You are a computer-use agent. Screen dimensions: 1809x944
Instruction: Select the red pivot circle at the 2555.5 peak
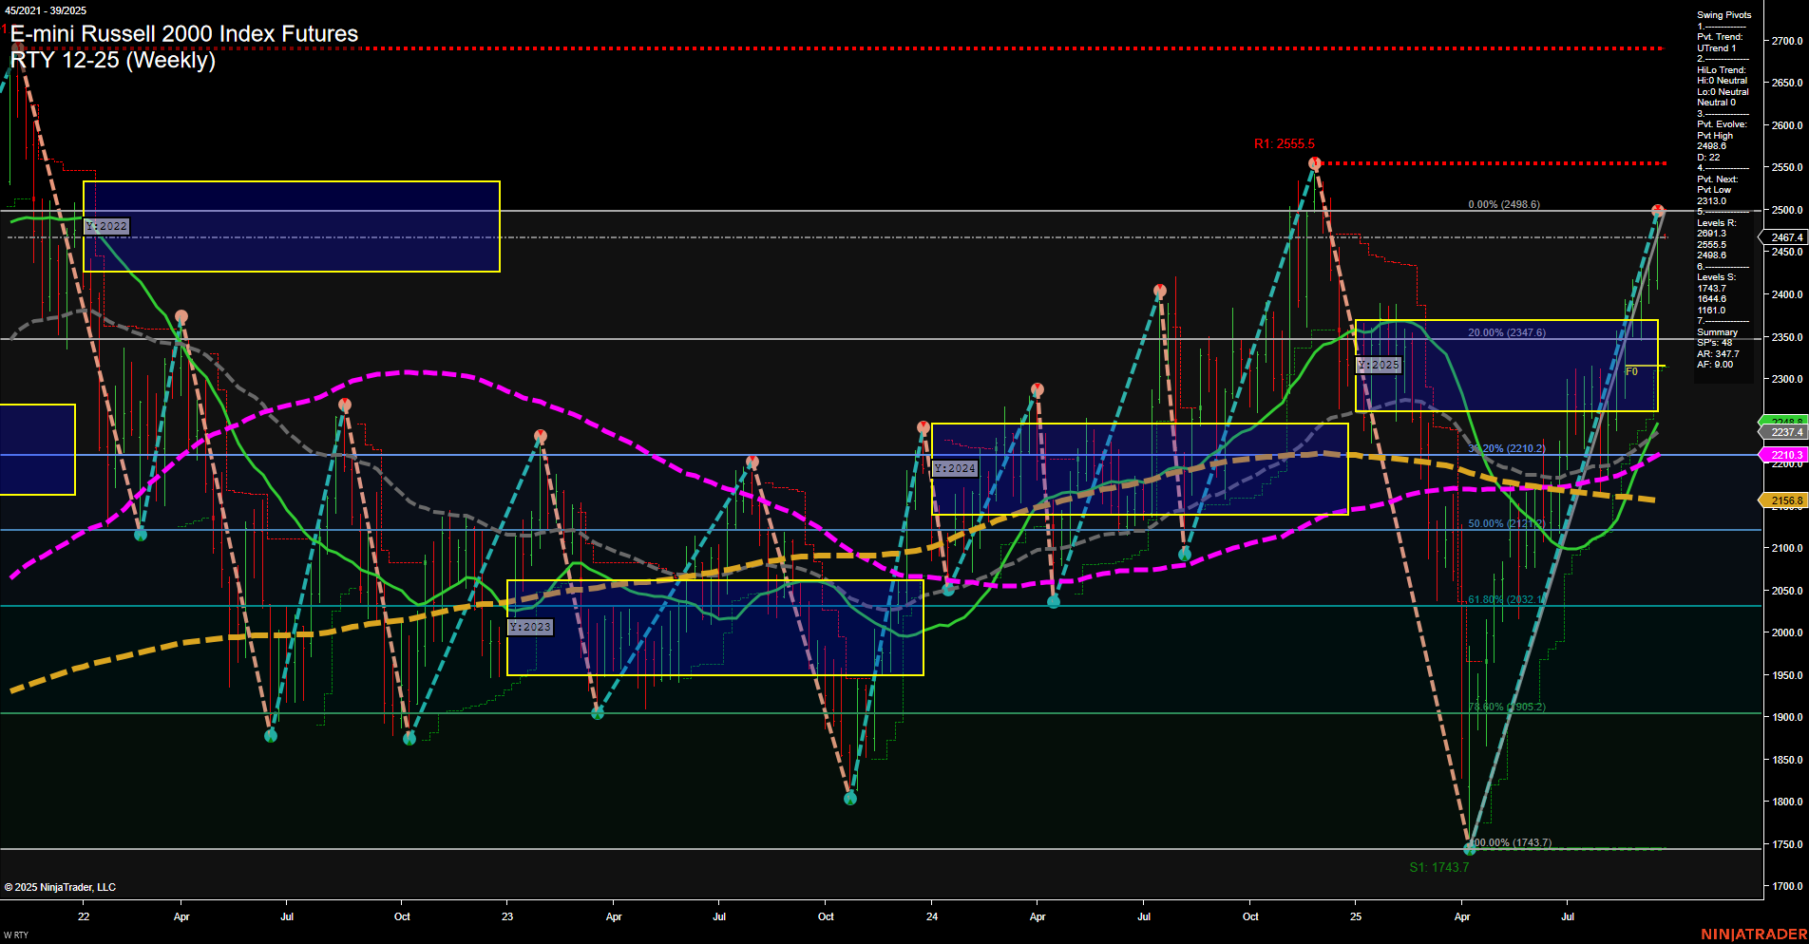(x=1313, y=163)
